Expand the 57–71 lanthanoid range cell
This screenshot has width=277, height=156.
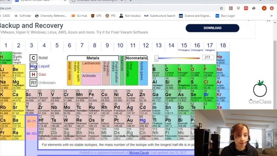coord(32,121)
